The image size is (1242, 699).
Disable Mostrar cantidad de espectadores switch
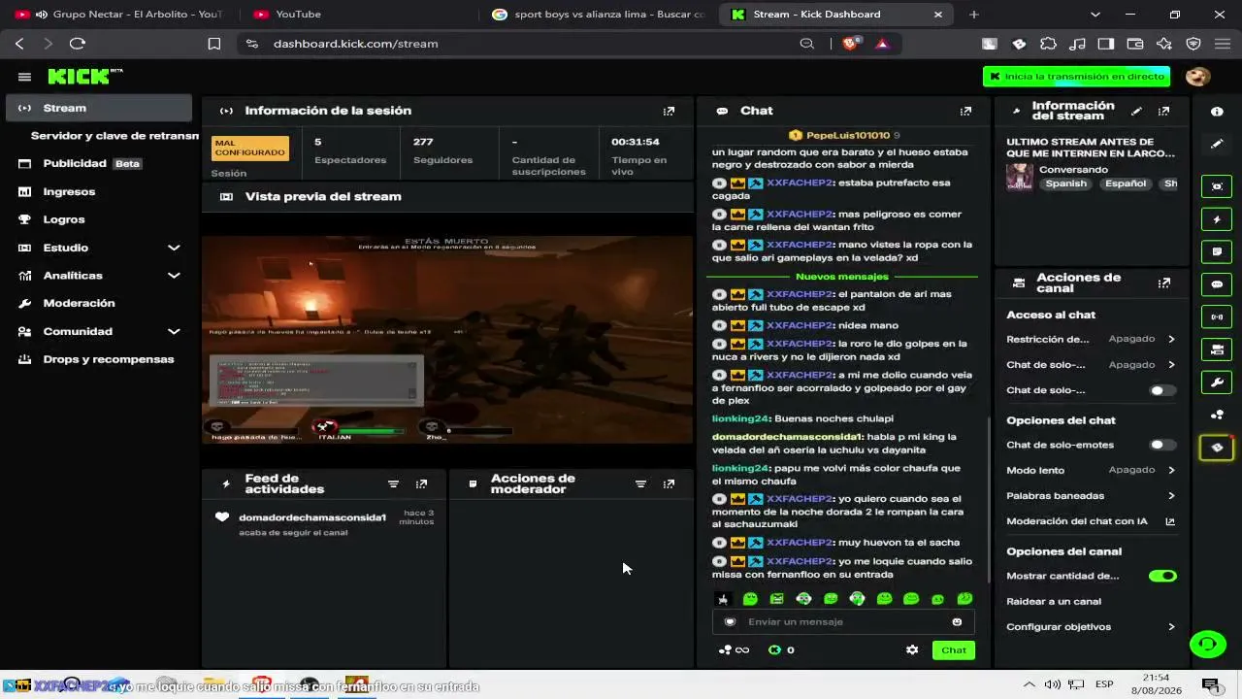[1162, 576]
